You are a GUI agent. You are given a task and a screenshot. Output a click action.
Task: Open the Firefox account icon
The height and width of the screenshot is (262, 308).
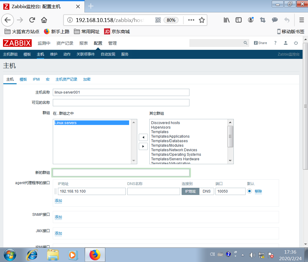pos(251,20)
